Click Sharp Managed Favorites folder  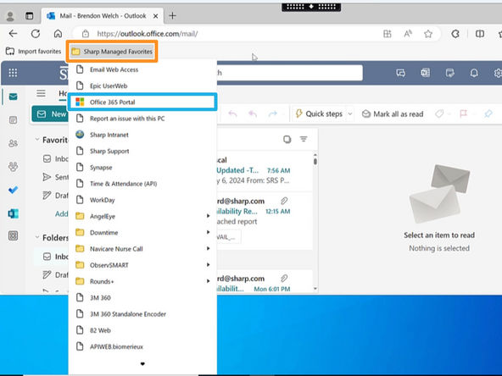tap(112, 52)
